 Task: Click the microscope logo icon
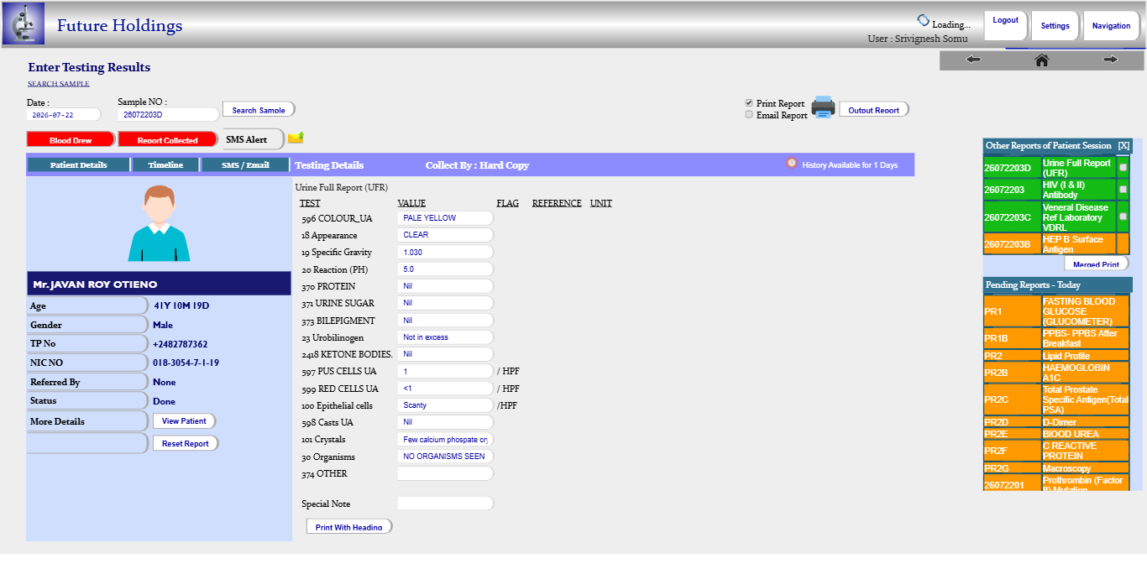click(x=24, y=24)
